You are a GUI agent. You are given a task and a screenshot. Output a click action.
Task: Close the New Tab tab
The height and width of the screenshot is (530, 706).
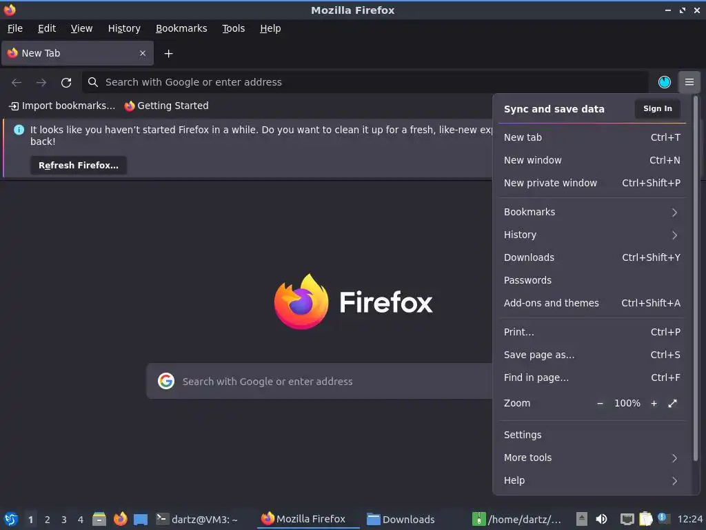click(142, 53)
